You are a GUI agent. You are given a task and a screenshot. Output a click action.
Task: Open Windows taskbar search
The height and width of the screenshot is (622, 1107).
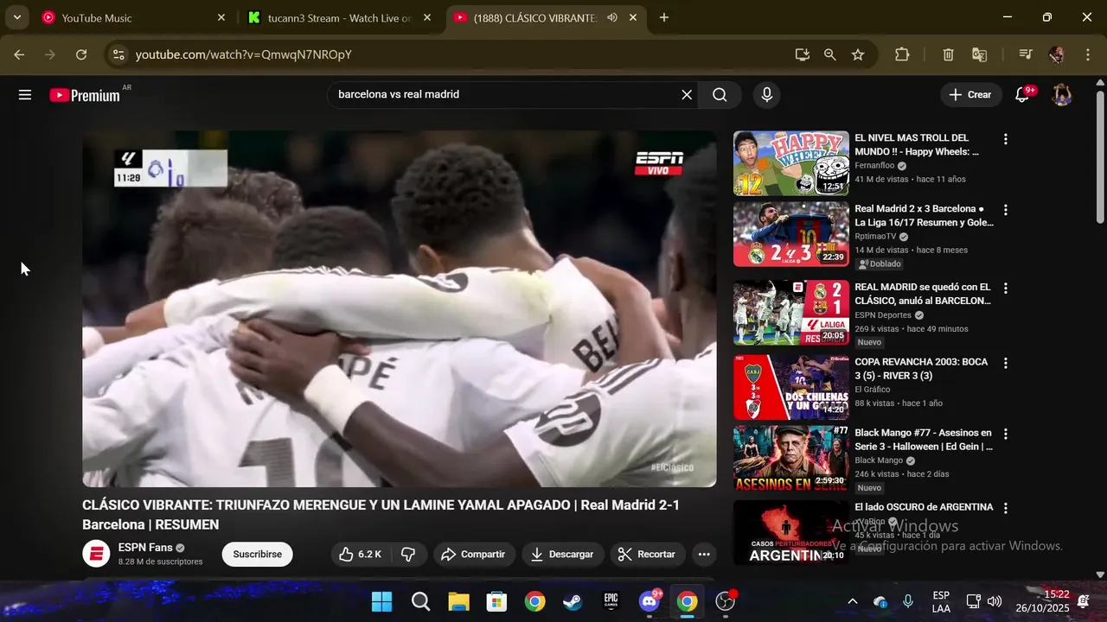pyautogui.click(x=421, y=601)
